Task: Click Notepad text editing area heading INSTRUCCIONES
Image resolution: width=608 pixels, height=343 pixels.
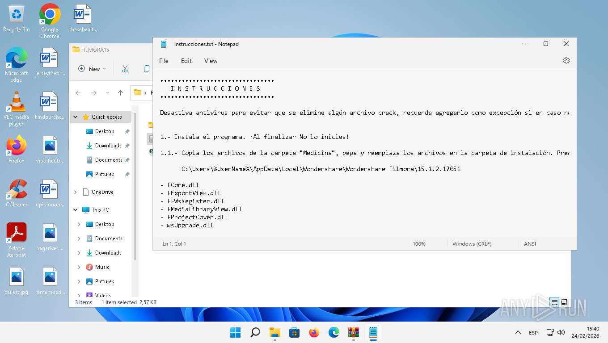Action: pyautogui.click(x=216, y=88)
